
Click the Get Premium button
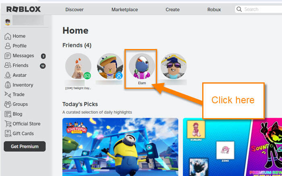[25, 146]
